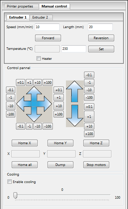Screen dimensions: 128x209
Task: Click the up arrow in the XY pad
Action: (x=34, y=93)
